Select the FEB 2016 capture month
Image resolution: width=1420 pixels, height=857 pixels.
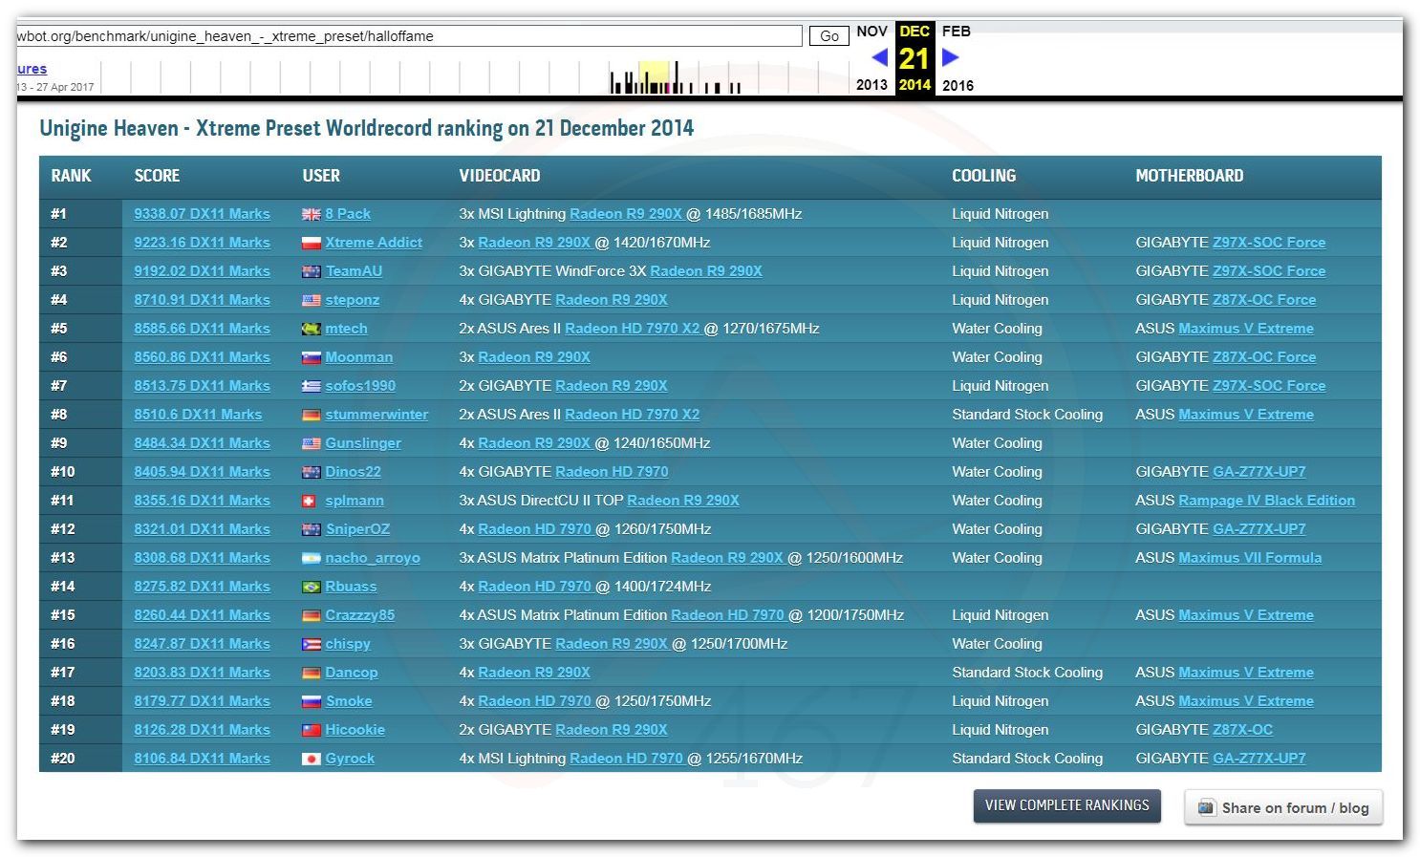point(957,32)
